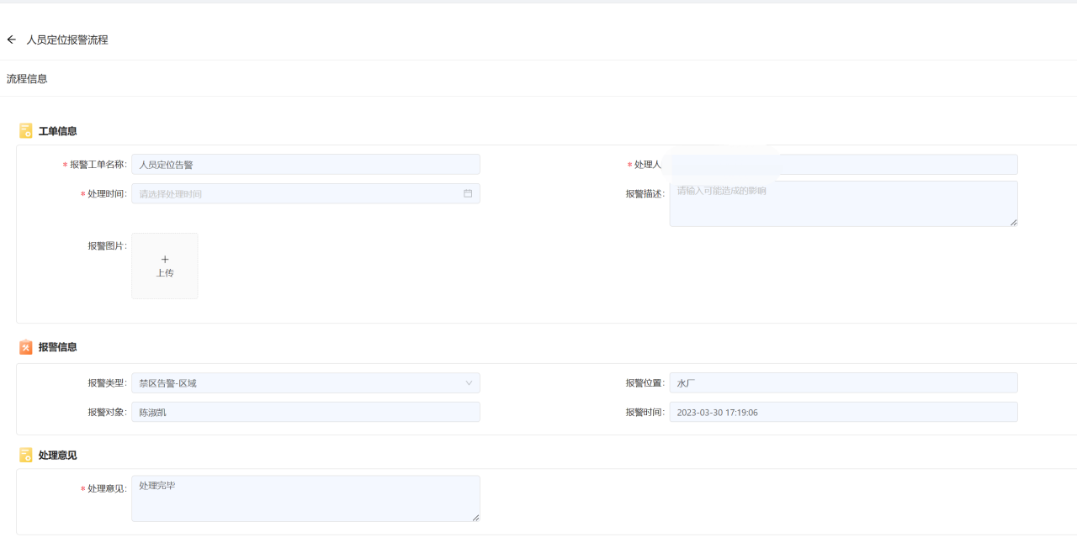The height and width of the screenshot is (548, 1077).
Task: Click the 报警对象 field showing 陈淑凯
Action: [305, 412]
